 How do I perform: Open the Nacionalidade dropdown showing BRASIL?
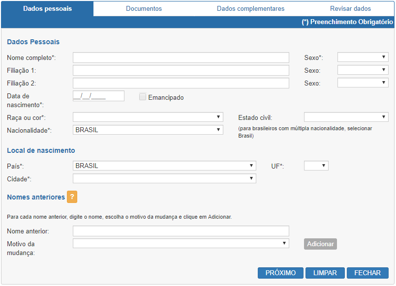pyautogui.click(x=148, y=130)
